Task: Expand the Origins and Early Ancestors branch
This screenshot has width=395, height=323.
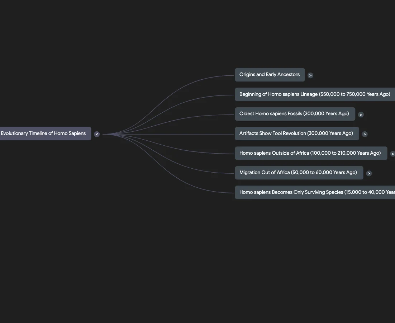Action: [310, 75]
